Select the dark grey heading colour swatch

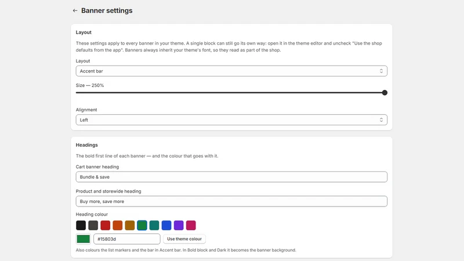click(93, 225)
